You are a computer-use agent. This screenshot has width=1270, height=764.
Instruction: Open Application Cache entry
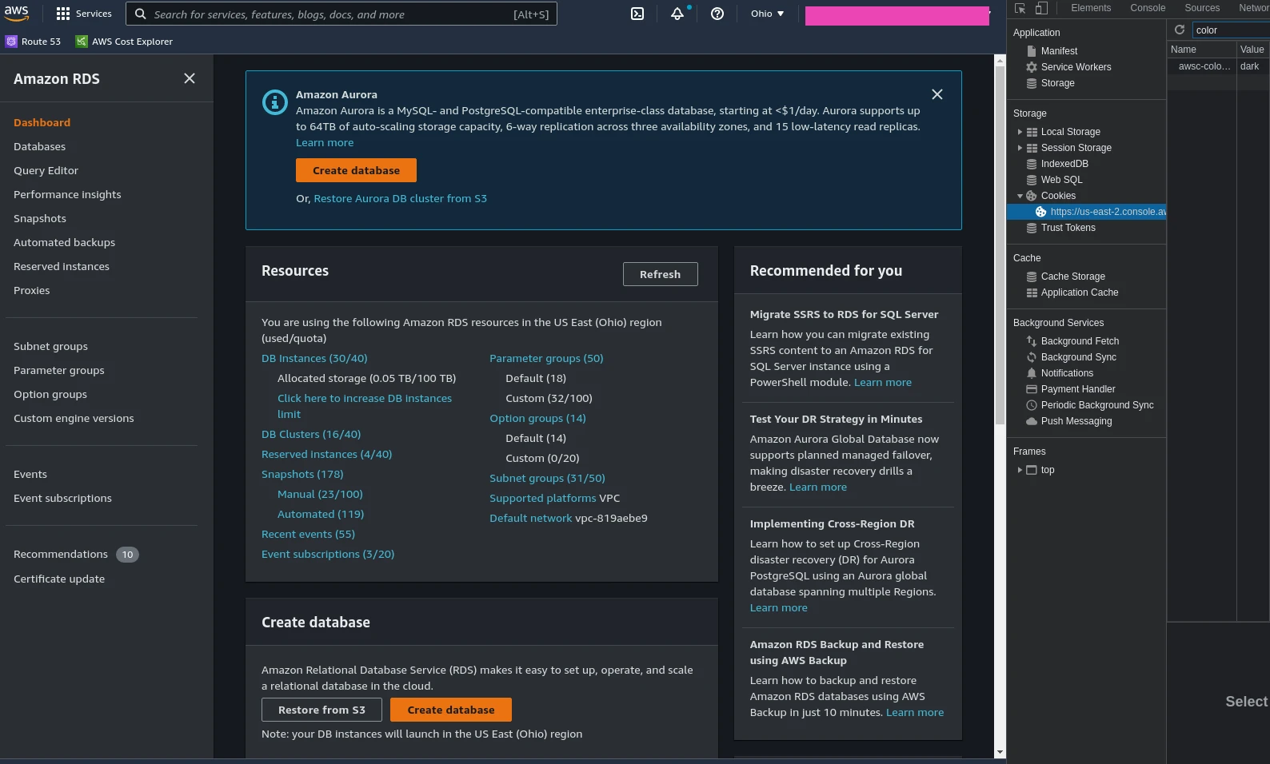[1079, 292]
